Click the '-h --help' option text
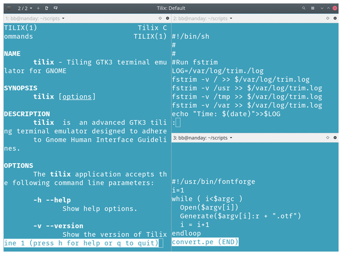Screen dimensions: 342x255 (x=52, y=200)
